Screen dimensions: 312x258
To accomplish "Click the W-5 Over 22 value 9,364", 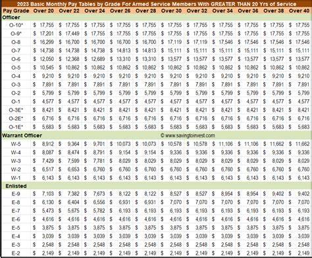I will point(74,144).
